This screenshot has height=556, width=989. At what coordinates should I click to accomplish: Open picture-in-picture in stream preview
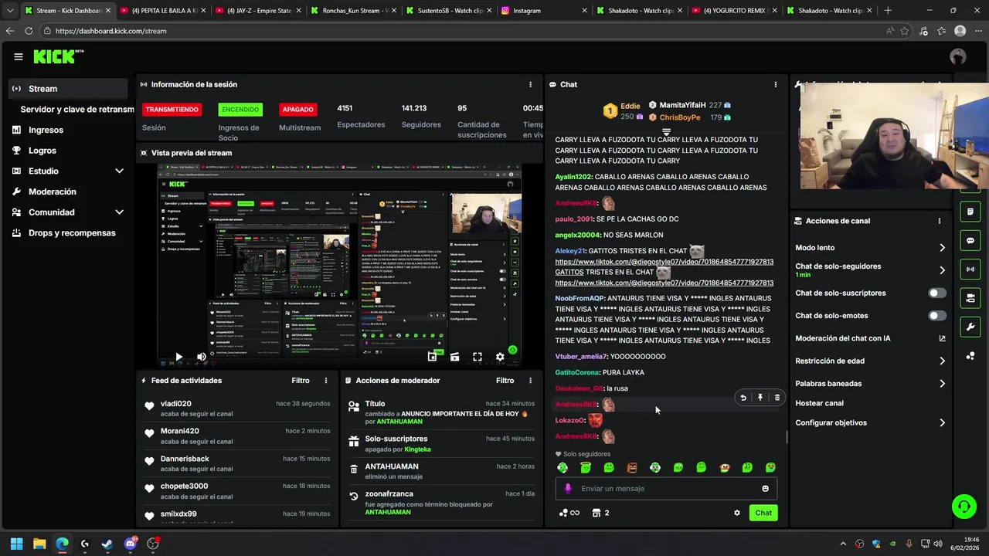click(x=432, y=357)
